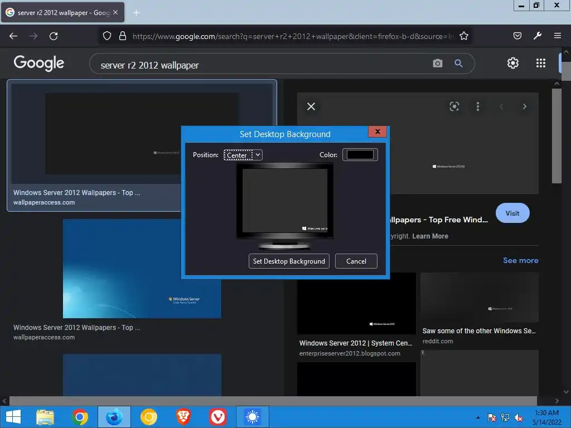The image size is (571, 428).
Task: Click the page horizontal scrollbar
Action: (x=273, y=401)
